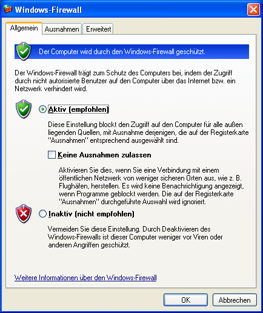Click the Keine Ausnahmen zulassen label text
Screen dimensions: 263x313
click(104, 155)
